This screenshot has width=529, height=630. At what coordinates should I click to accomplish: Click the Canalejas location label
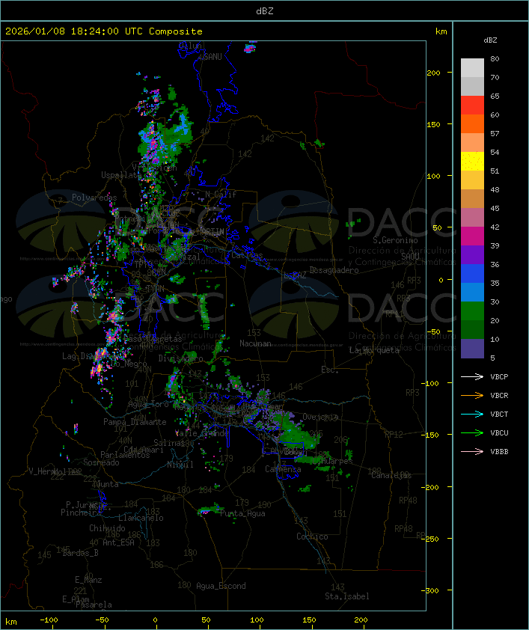point(391,475)
